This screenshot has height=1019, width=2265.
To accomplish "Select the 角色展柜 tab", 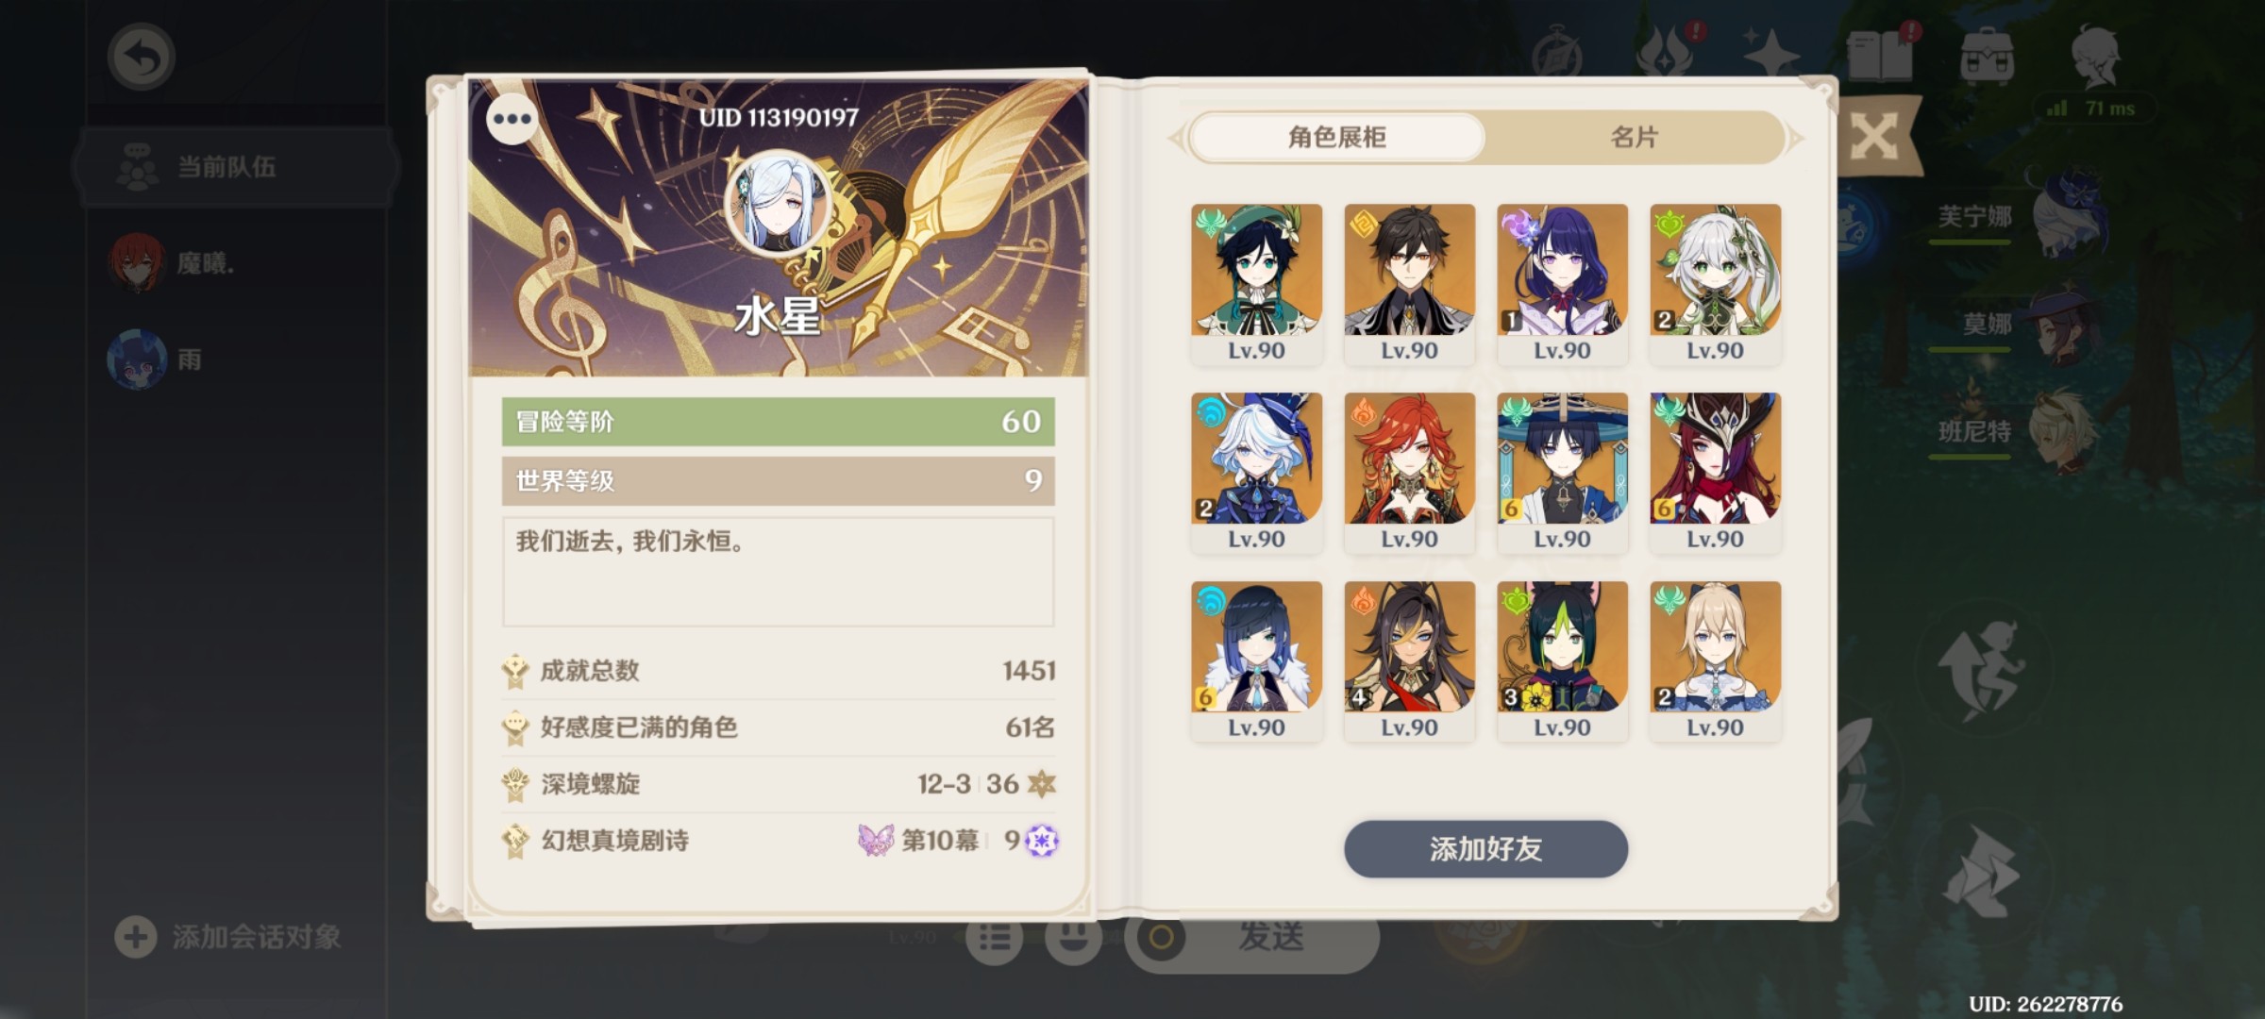I will pos(1336,138).
